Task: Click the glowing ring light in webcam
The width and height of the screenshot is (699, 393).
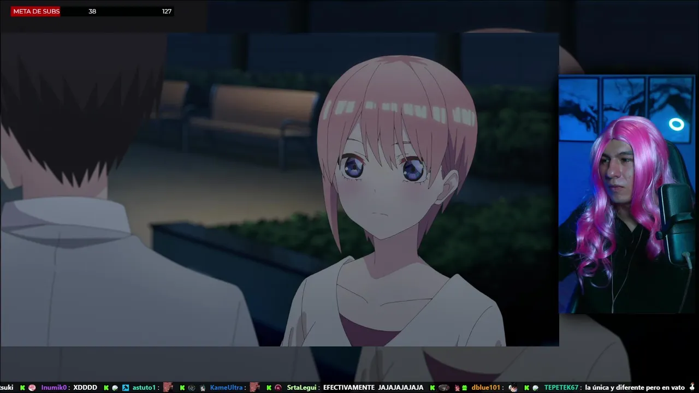Action: pyautogui.click(x=677, y=124)
